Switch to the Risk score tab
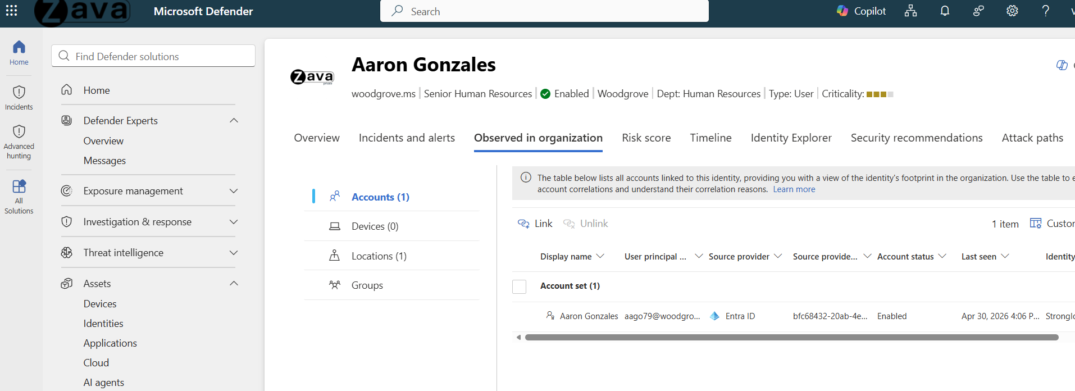 coord(646,138)
